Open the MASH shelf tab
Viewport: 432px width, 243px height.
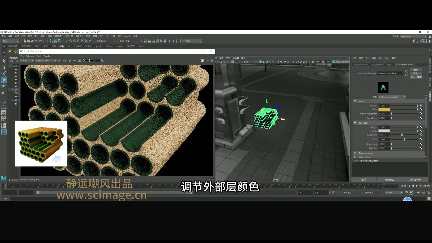(120, 46)
